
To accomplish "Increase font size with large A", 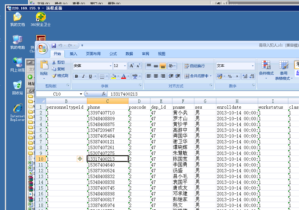I will click(x=131, y=66).
